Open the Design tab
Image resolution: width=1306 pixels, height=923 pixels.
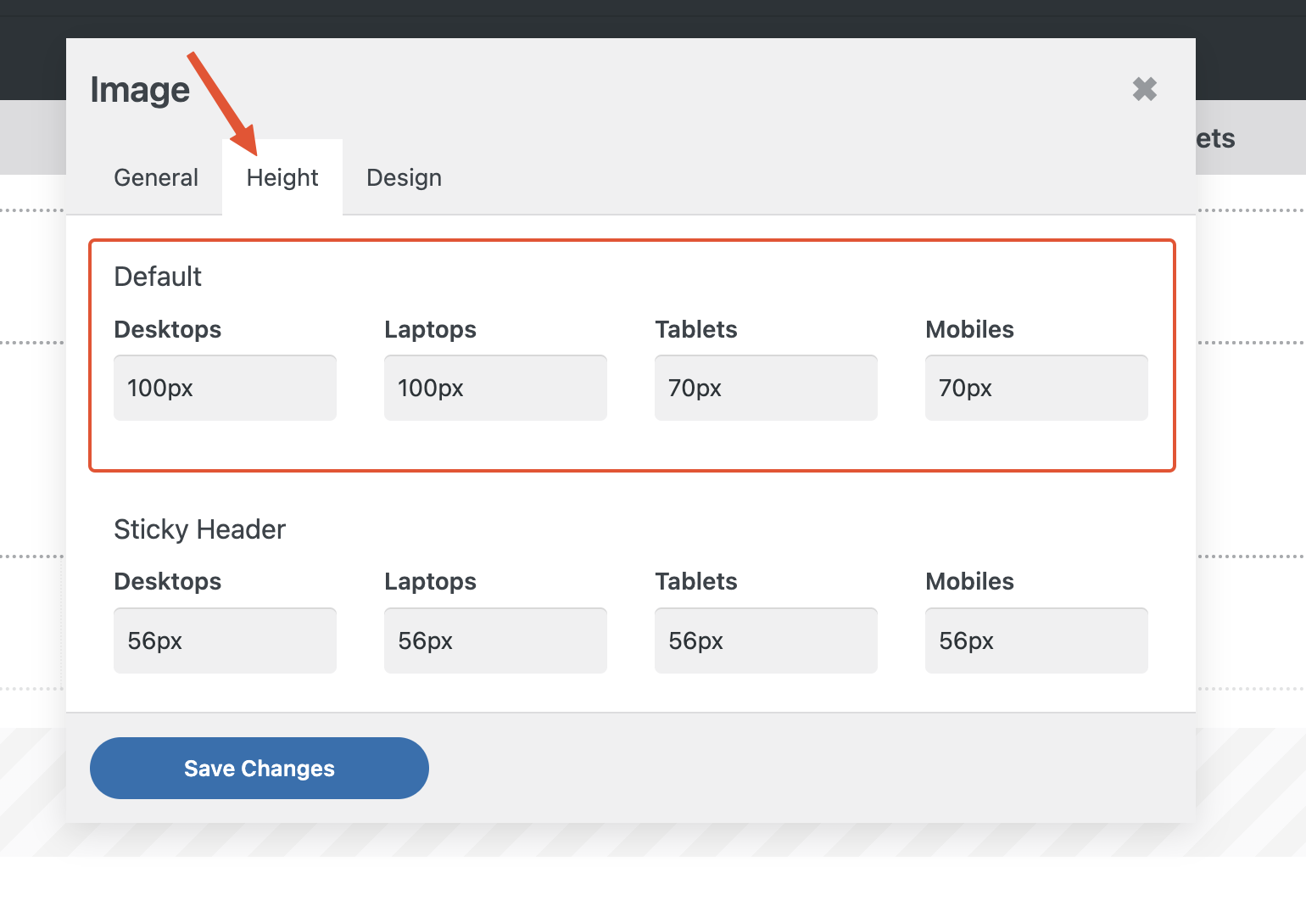click(x=404, y=177)
